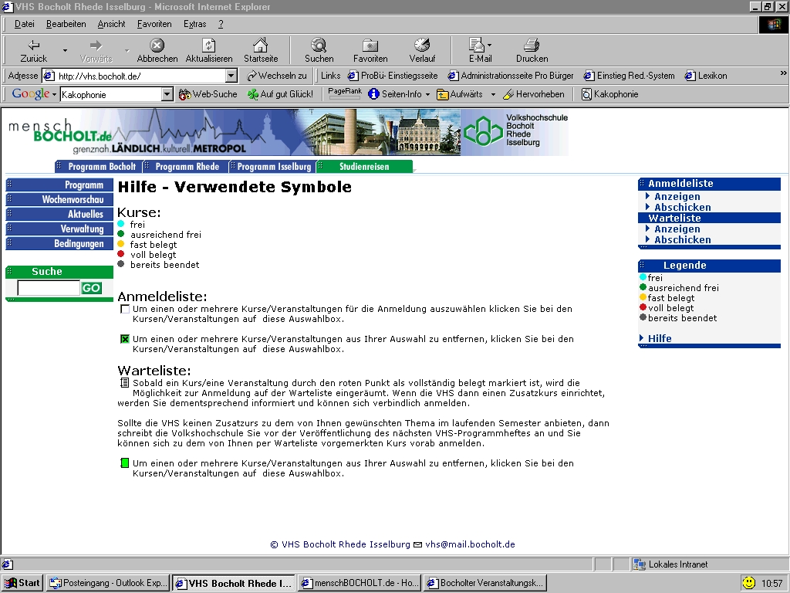Click the menschBOCHOLT.de banner logo
Screen dimensions: 790x593
pyautogui.click(x=60, y=131)
